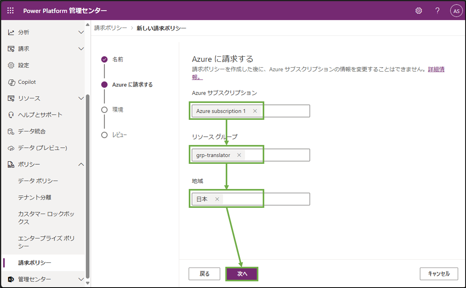Click the 戻る button
This screenshot has width=466, height=288.
pos(204,274)
